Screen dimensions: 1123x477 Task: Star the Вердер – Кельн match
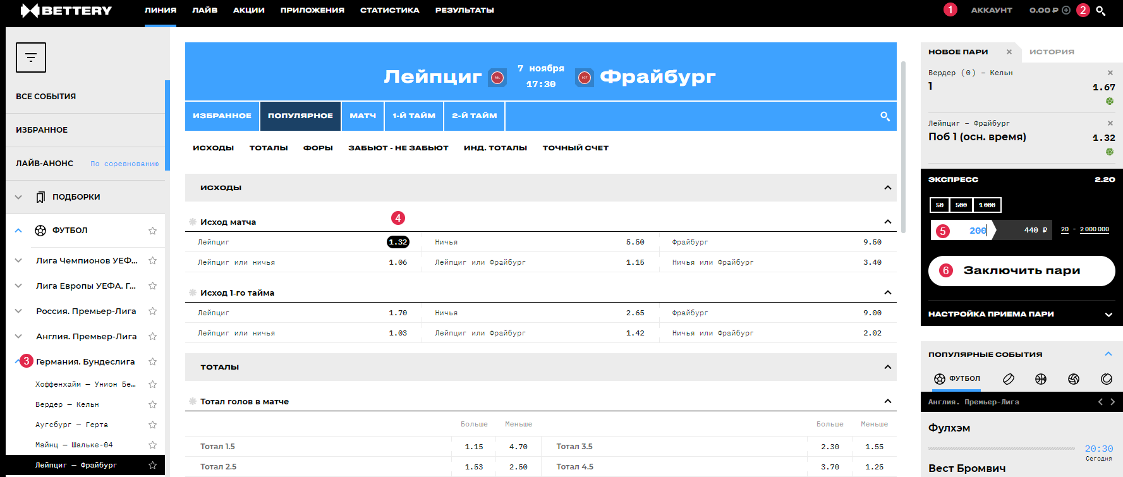point(152,404)
